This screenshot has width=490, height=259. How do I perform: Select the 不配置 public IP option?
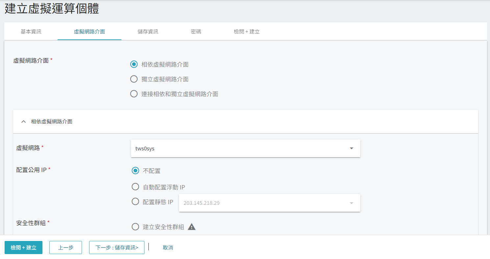pyautogui.click(x=135, y=171)
